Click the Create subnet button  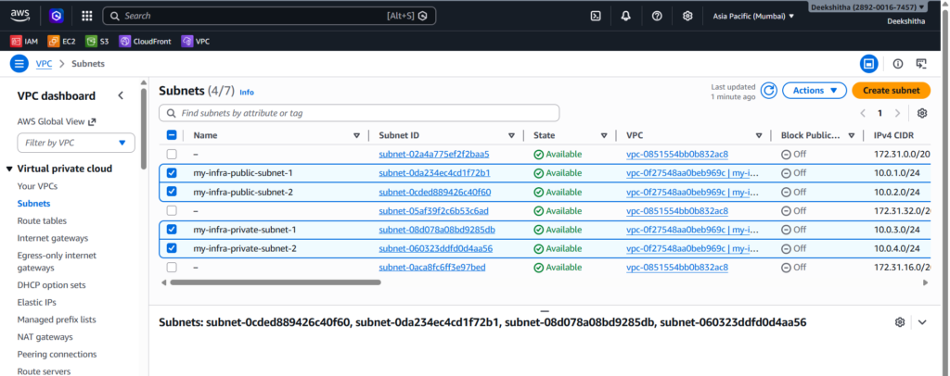click(x=891, y=90)
